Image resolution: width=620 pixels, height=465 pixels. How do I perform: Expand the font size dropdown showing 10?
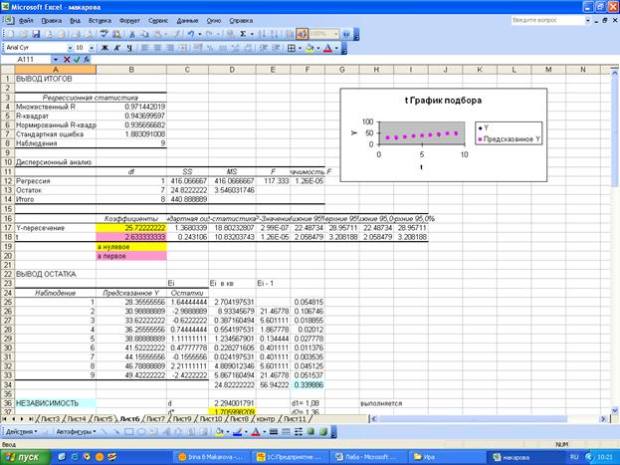pos(92,47)
